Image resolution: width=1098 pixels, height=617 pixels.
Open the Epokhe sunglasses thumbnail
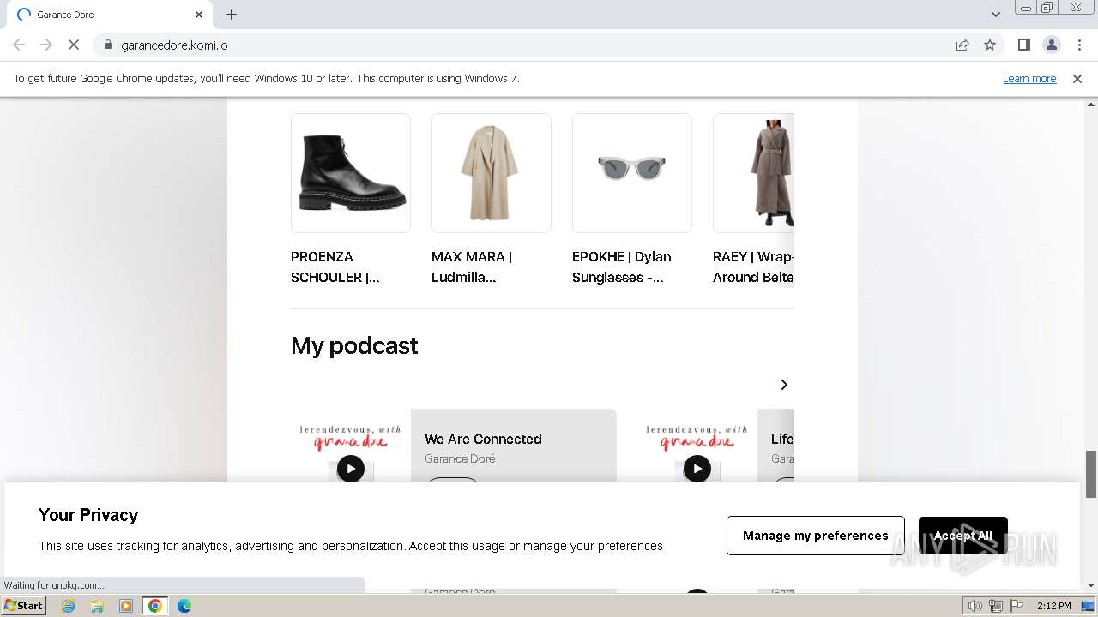point(632,173)
